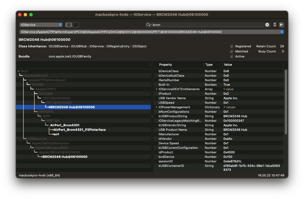Click the search result stepper arrows
Image resolution: width=304 pixels, height=199 pixels.
275,25
